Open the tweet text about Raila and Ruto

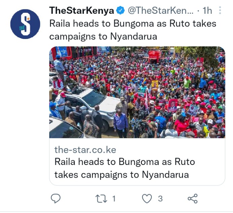point(133,30)
